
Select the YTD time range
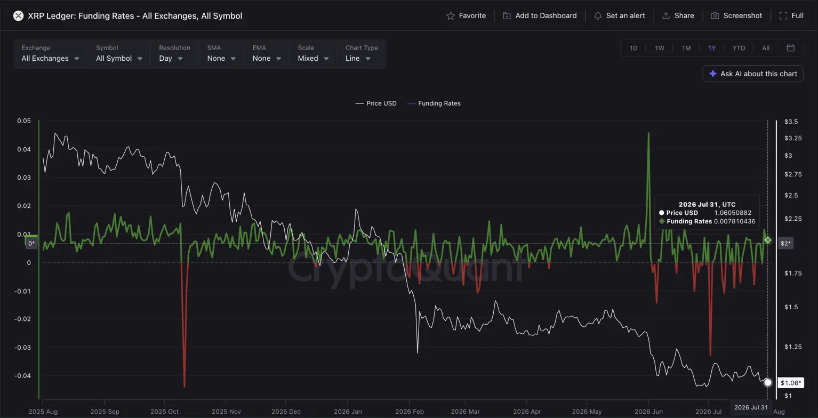(x=739, y=48)
